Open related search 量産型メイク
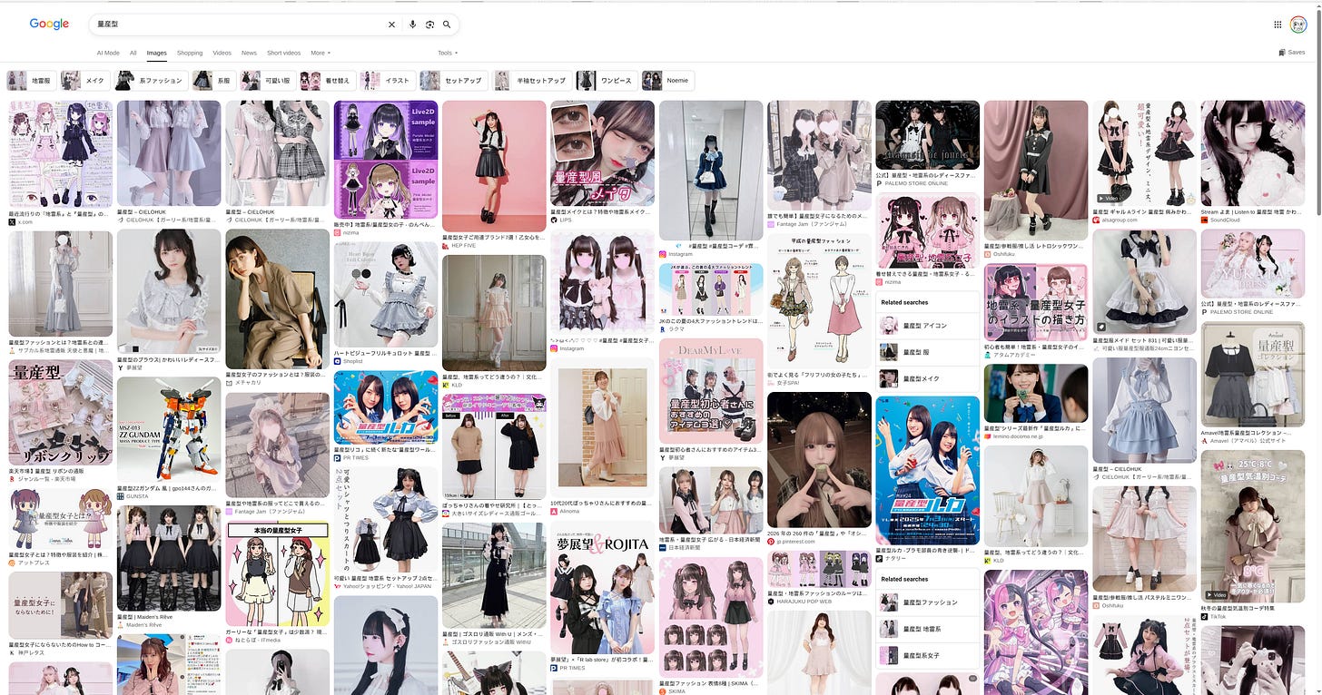The image size is (1322, 695). (927, 378)
